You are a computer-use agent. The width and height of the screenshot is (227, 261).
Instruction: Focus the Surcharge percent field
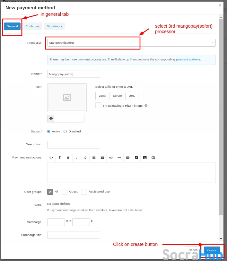(x=56, y=222)
